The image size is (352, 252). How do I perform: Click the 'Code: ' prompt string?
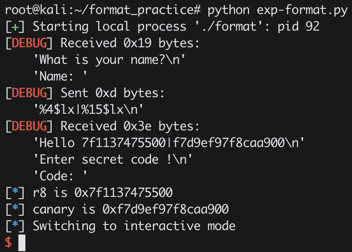pos(60,176)
